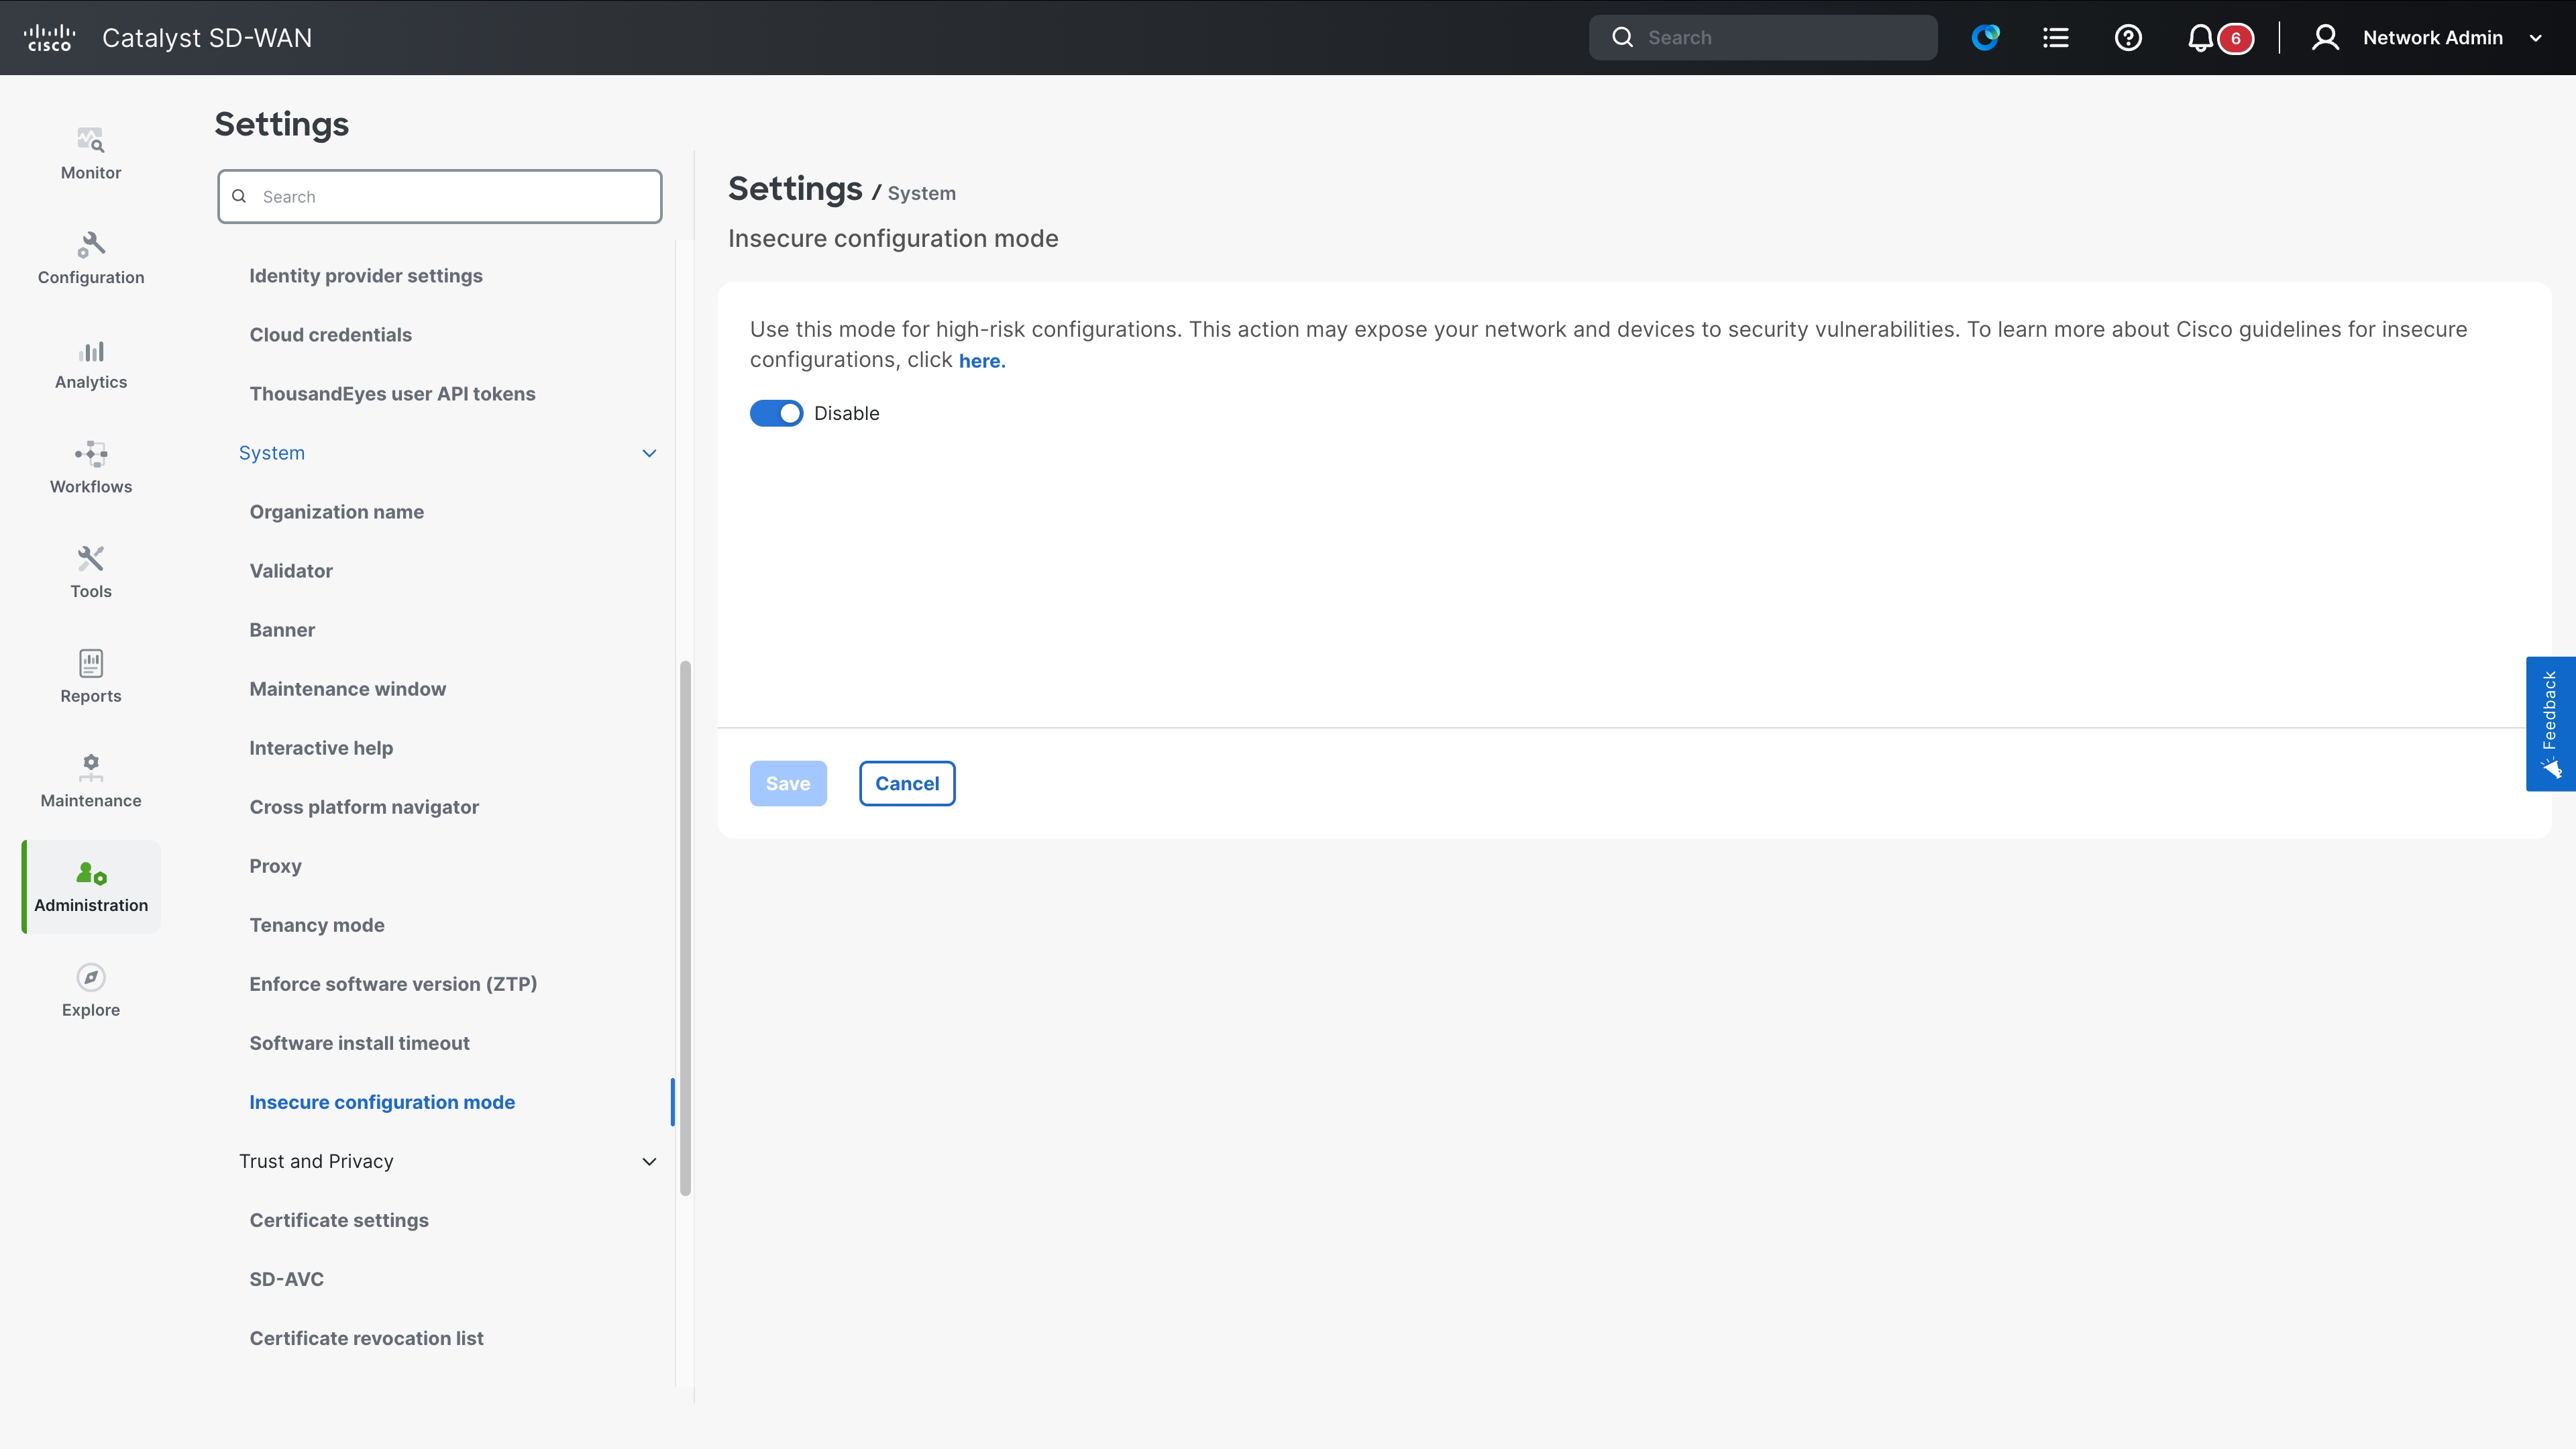This screenshot has height=1449, width=2576.
Task: Collapse the System settings group
Action: (649, 453)
